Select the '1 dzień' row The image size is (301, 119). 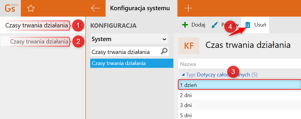(x=239, y=85)
